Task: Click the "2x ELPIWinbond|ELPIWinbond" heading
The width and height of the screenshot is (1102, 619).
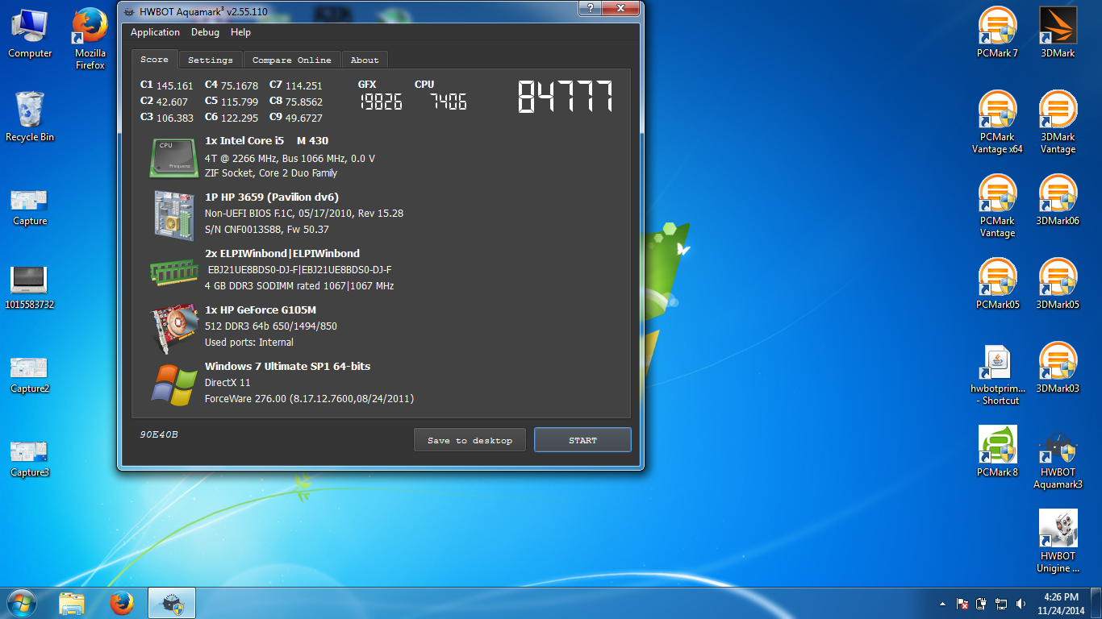Action: 282,254
